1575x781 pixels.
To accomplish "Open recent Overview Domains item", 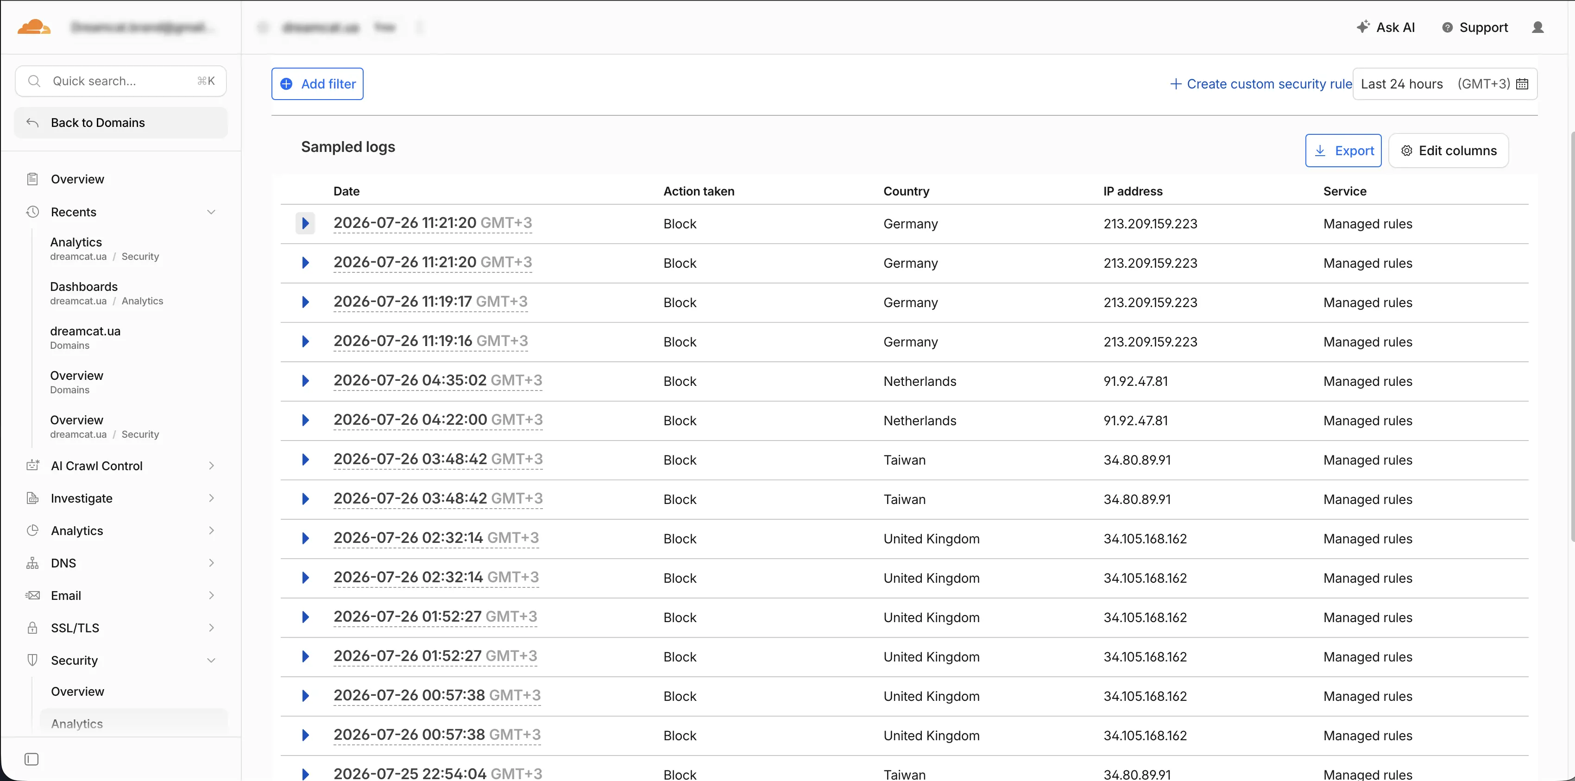I will click(76, 382).
